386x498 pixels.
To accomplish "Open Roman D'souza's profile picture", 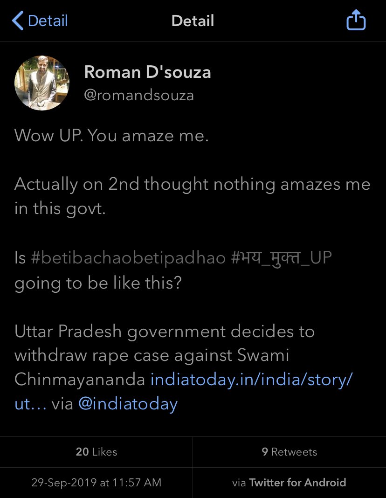I will pos(42,83).
